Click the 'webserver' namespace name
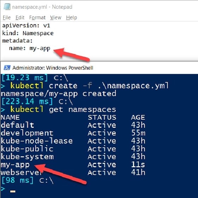 [x=21, y=173]
